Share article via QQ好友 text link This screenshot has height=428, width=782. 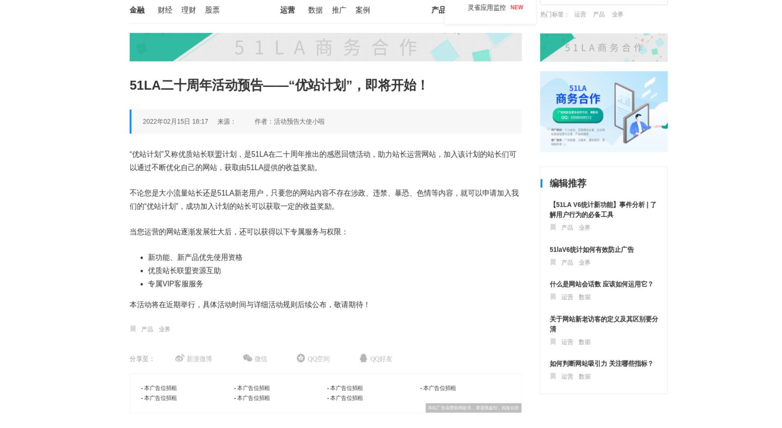(381, 359)
